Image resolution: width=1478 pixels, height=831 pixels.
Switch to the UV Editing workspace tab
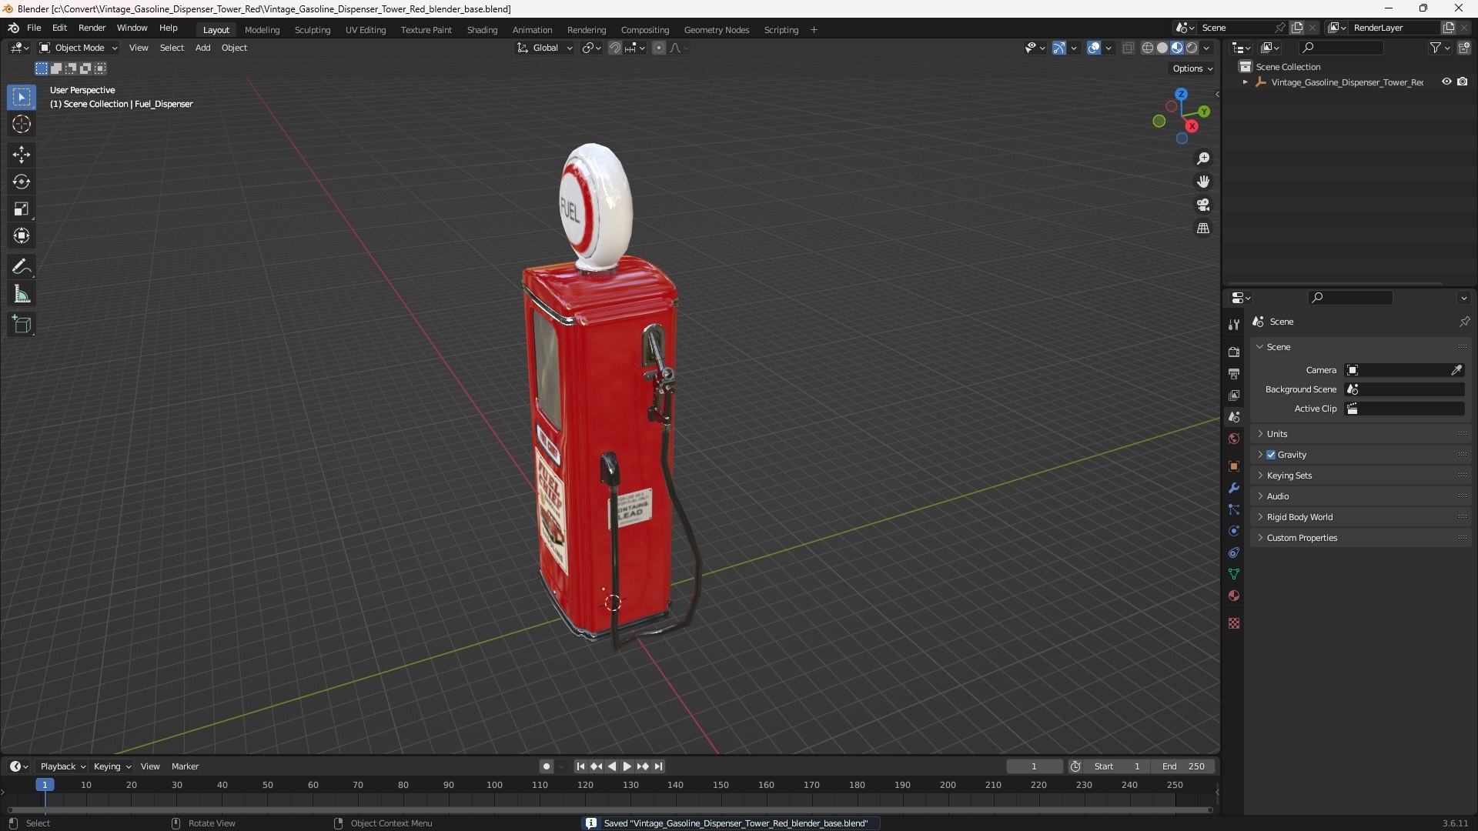366,30
